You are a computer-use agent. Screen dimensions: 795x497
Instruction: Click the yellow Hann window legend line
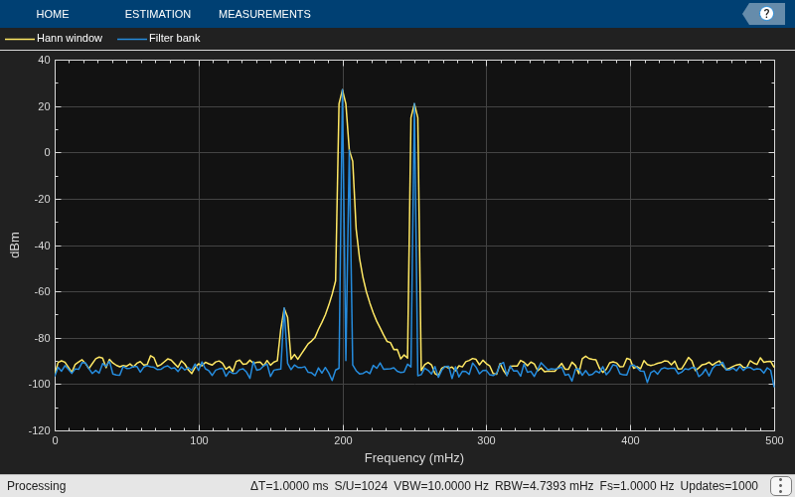point(19,39)
